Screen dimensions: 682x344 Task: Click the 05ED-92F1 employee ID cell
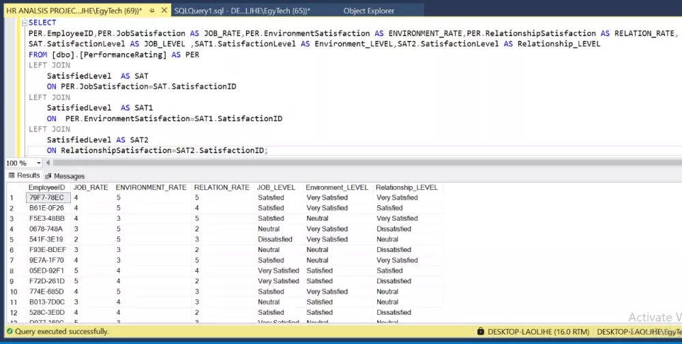click(47, 270)
